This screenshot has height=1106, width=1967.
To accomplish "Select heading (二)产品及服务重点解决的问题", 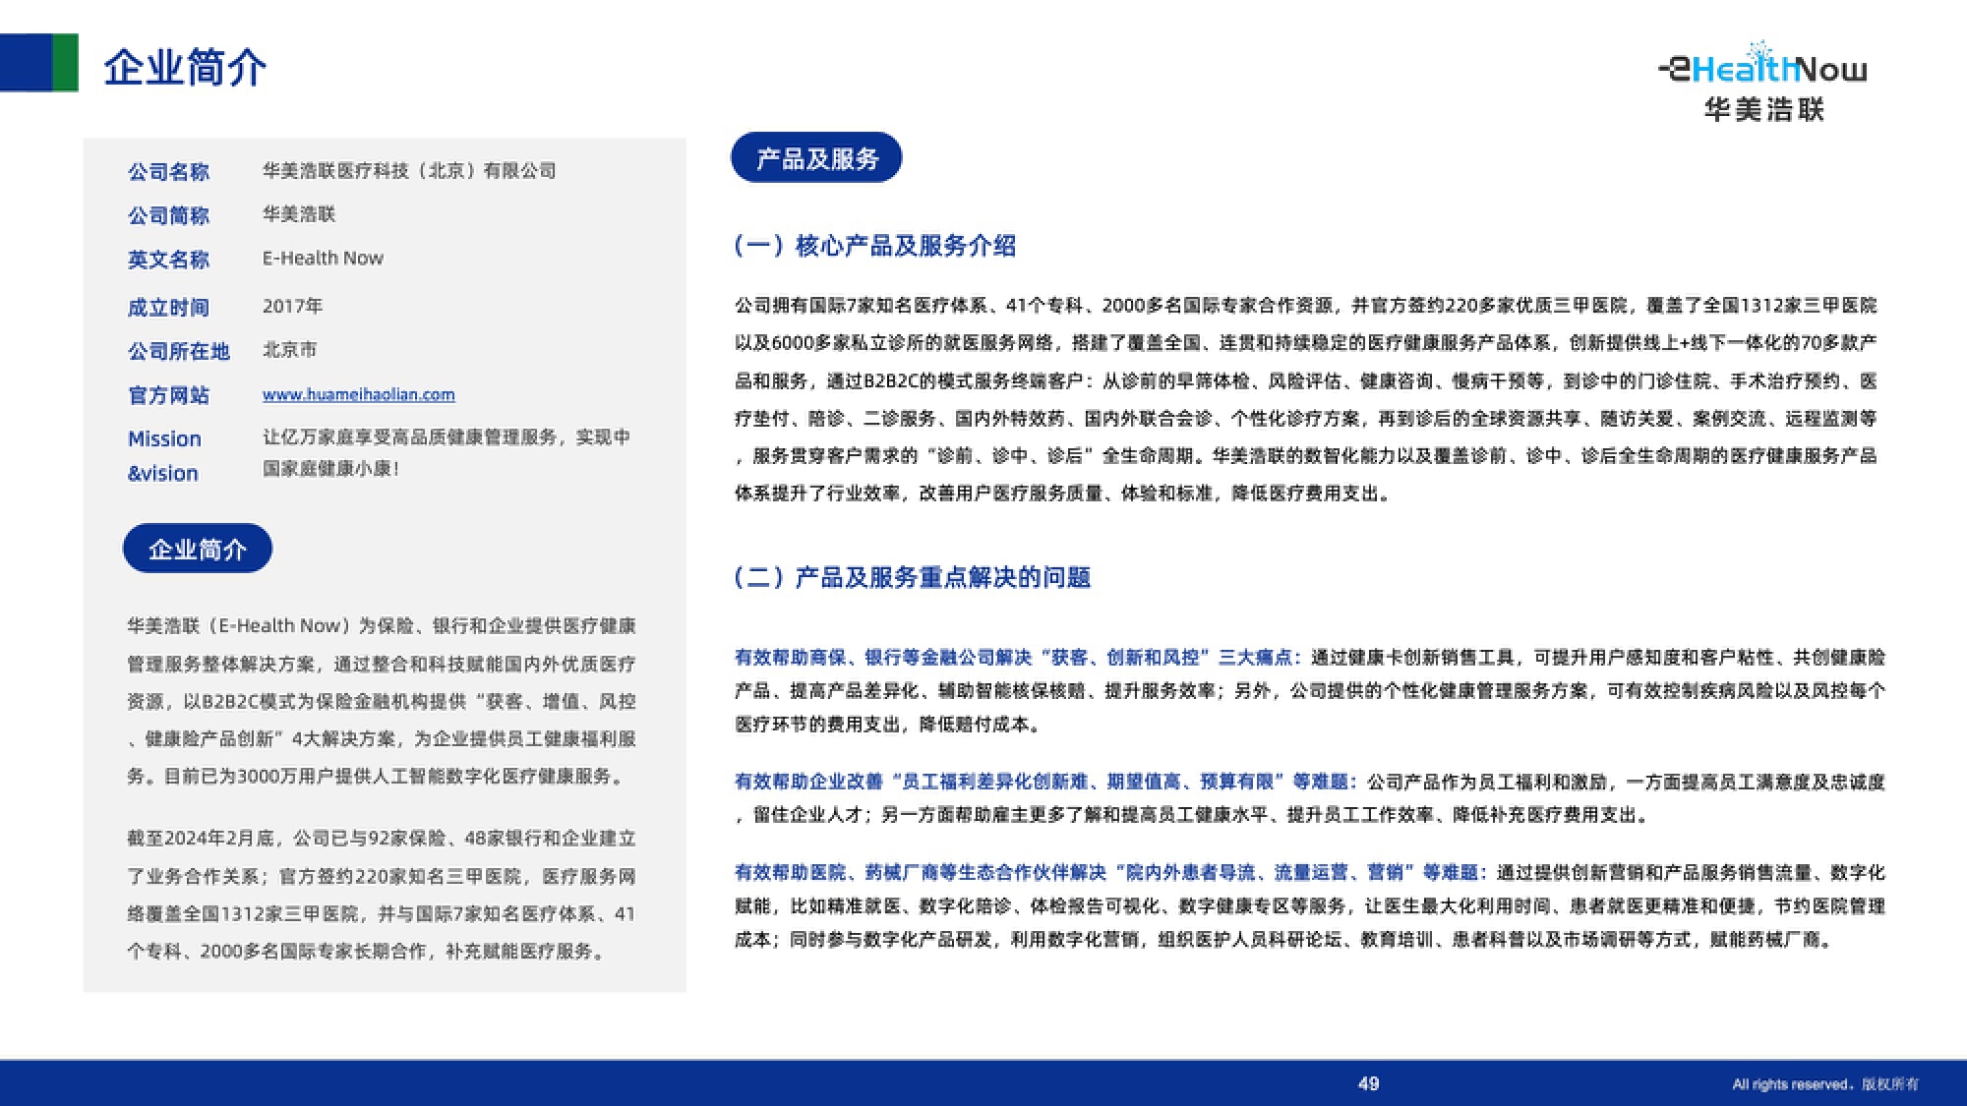I will 912,577.
